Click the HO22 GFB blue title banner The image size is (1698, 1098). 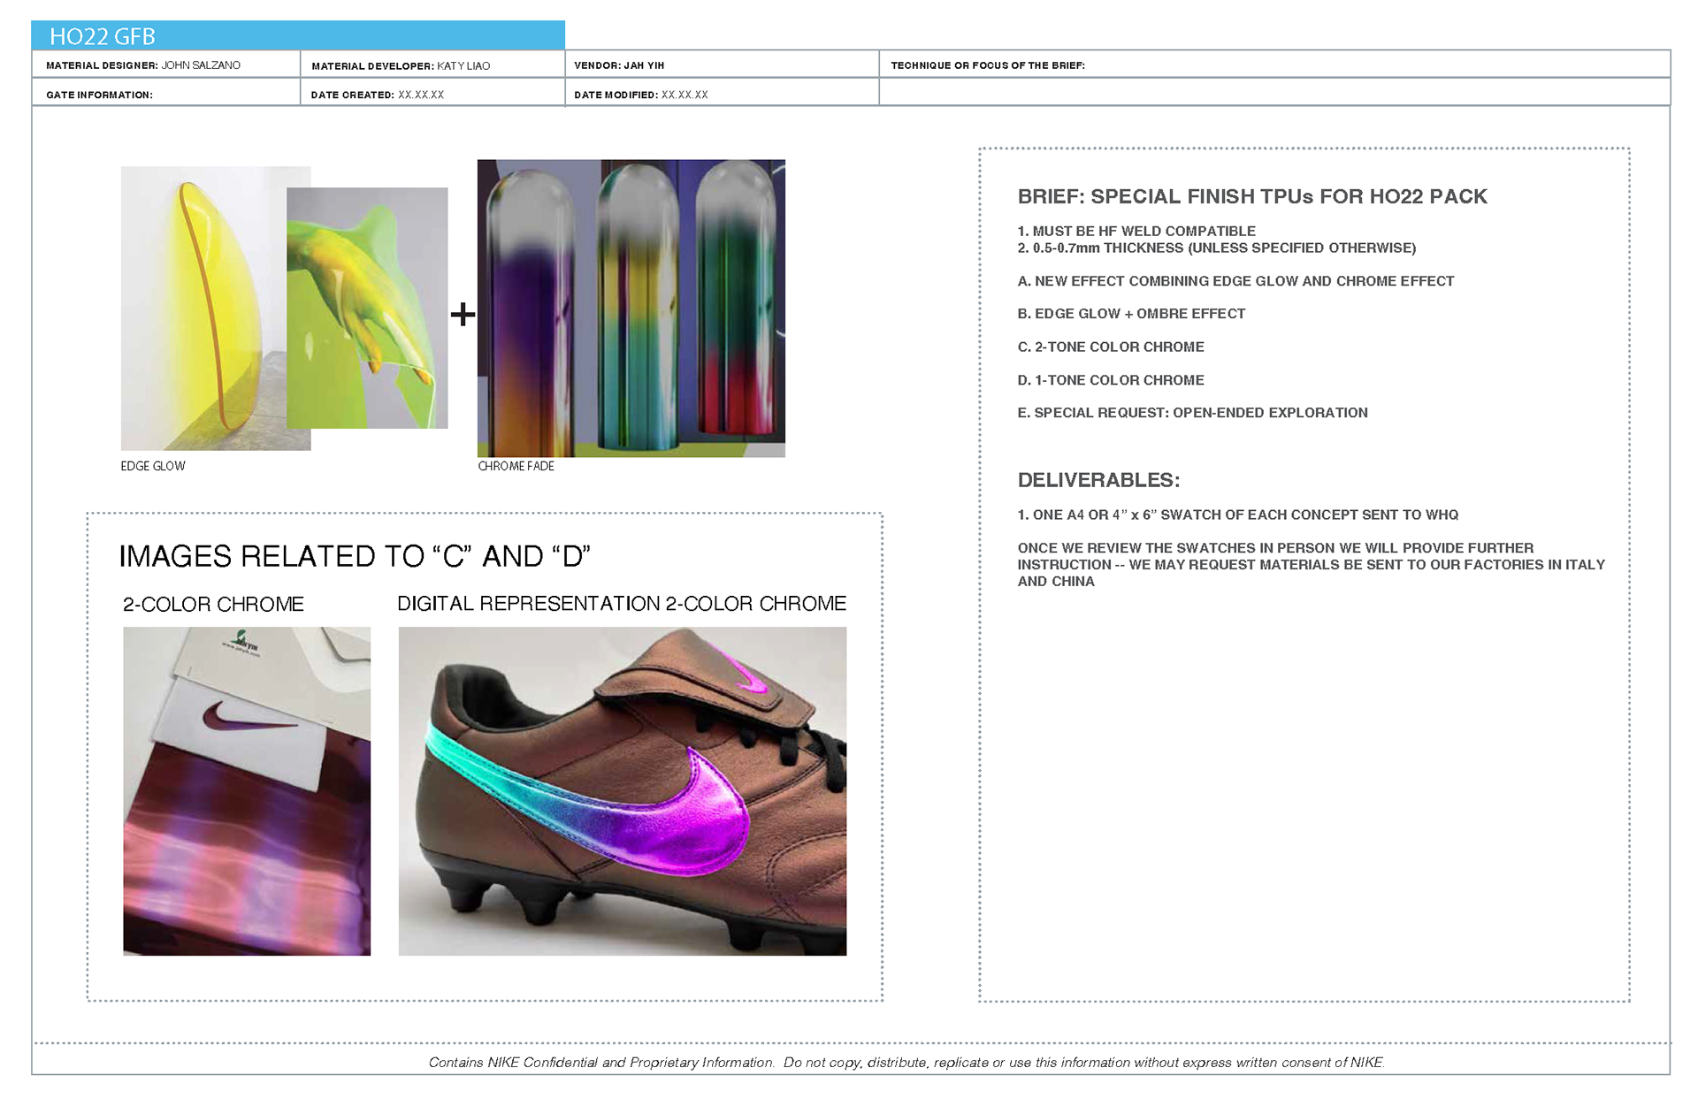[297, 35]
